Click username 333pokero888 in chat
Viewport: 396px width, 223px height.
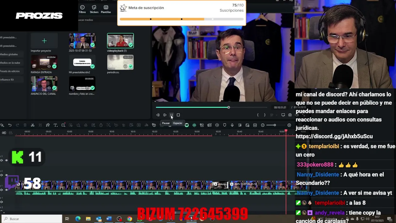click(x=315, y=165)
